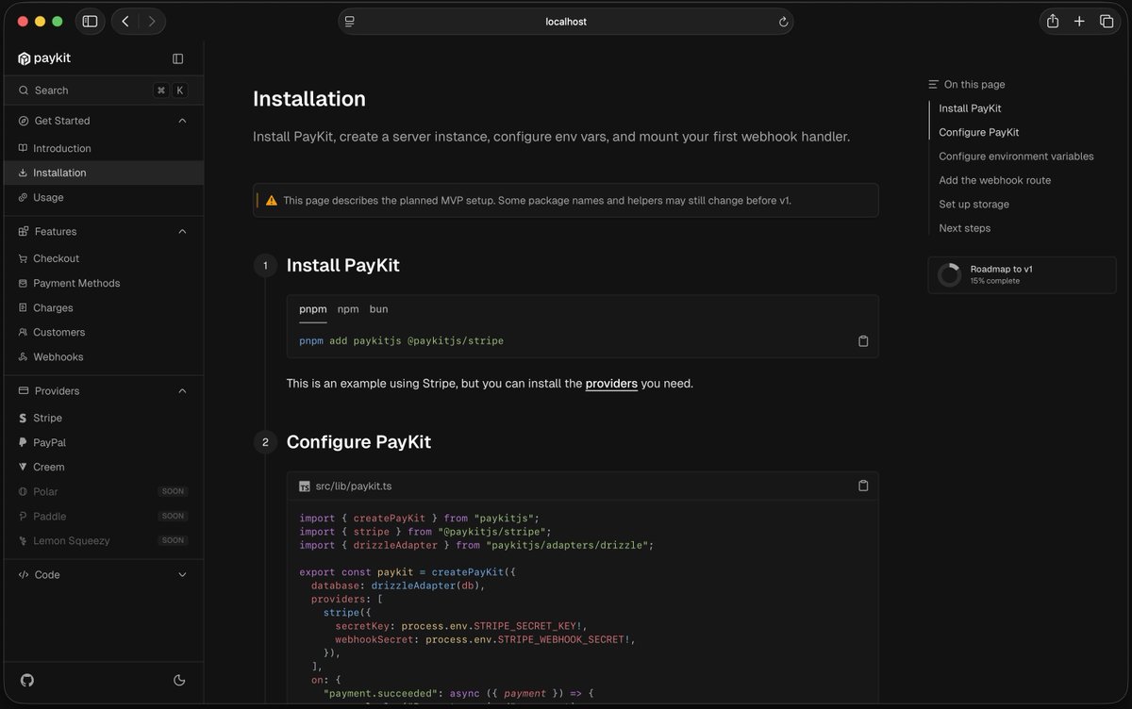Collapse the Get Started section
Screen dimensions: 1132x709
click(x=182, y=121)
